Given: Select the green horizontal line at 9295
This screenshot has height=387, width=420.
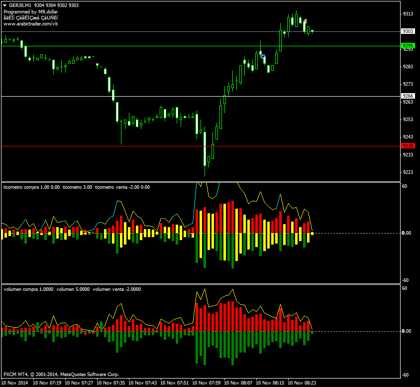Looking at the screenshot, I should coord(149,46).
